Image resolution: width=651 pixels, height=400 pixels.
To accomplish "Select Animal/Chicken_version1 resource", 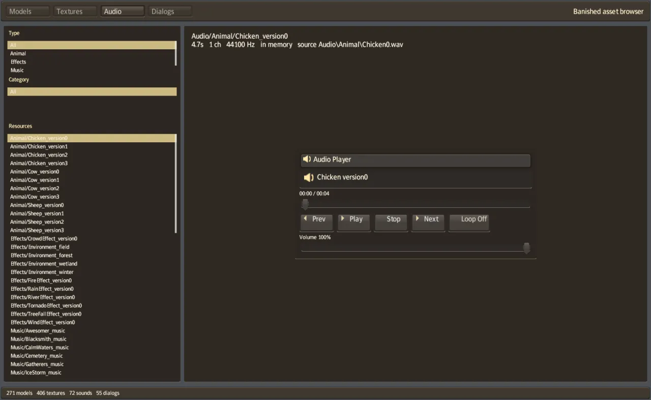I will 92,146.
